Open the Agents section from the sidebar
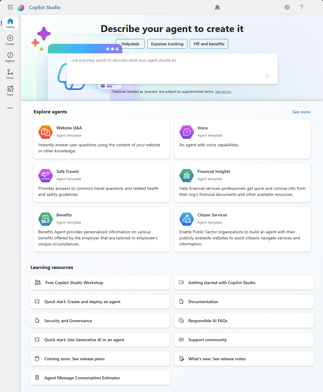This screenshot has width=323, height=392. tap(10, 57)
